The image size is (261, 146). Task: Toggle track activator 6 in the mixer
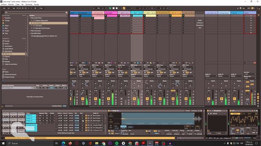108,99
